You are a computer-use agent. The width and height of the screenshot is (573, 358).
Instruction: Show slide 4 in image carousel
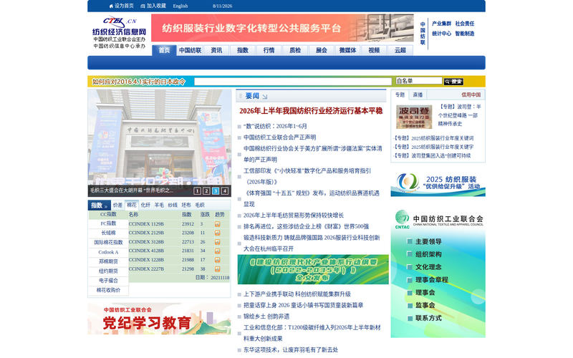225,190
